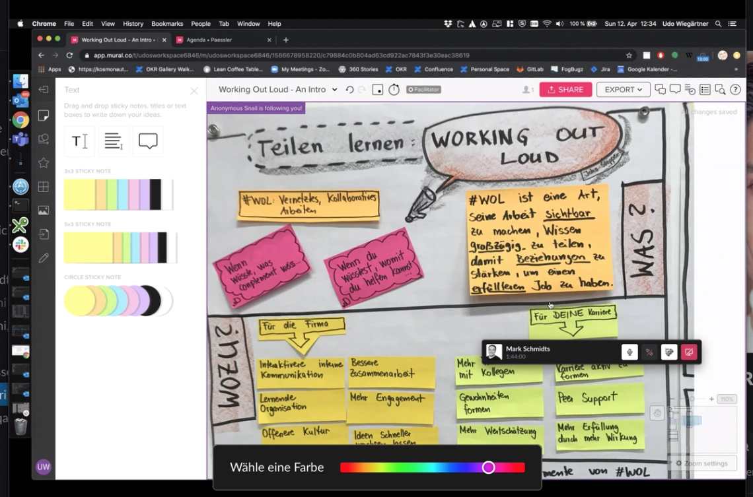Reload the page
Viewport: 753px width, 497px height.
click(69, 55)
